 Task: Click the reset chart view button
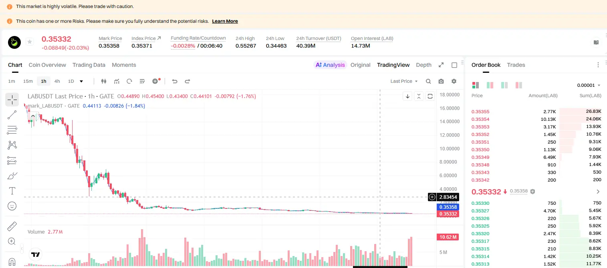coord(430,96)
